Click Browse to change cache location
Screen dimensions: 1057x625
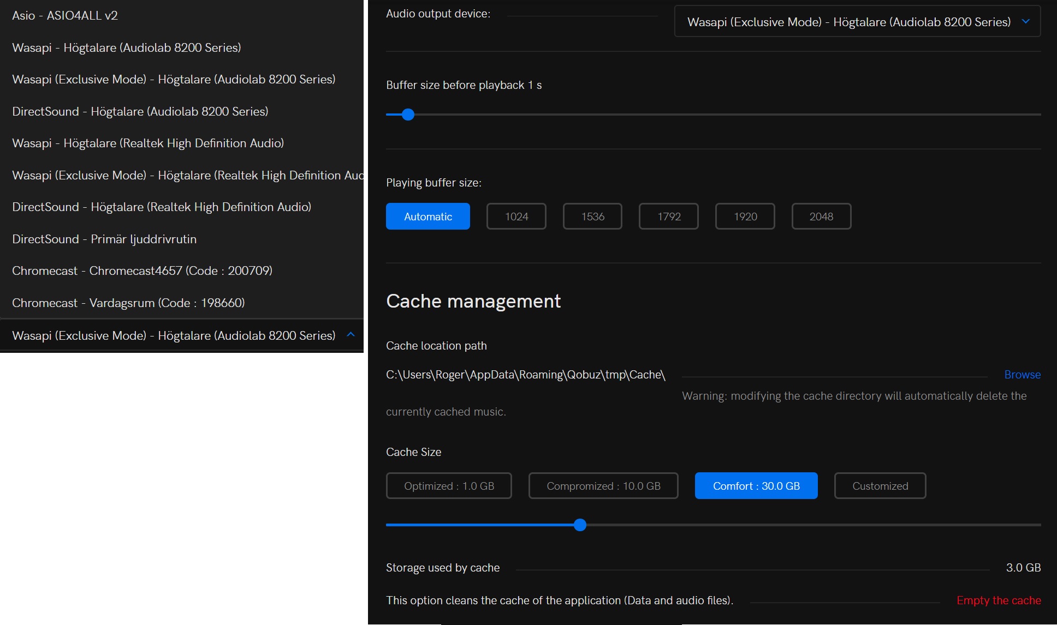[1022, 375]
